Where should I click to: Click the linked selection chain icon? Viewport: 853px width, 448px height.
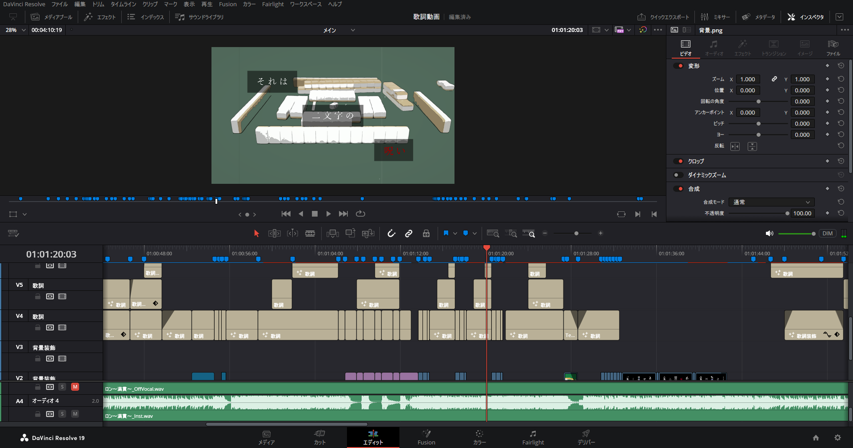(409, 234)
